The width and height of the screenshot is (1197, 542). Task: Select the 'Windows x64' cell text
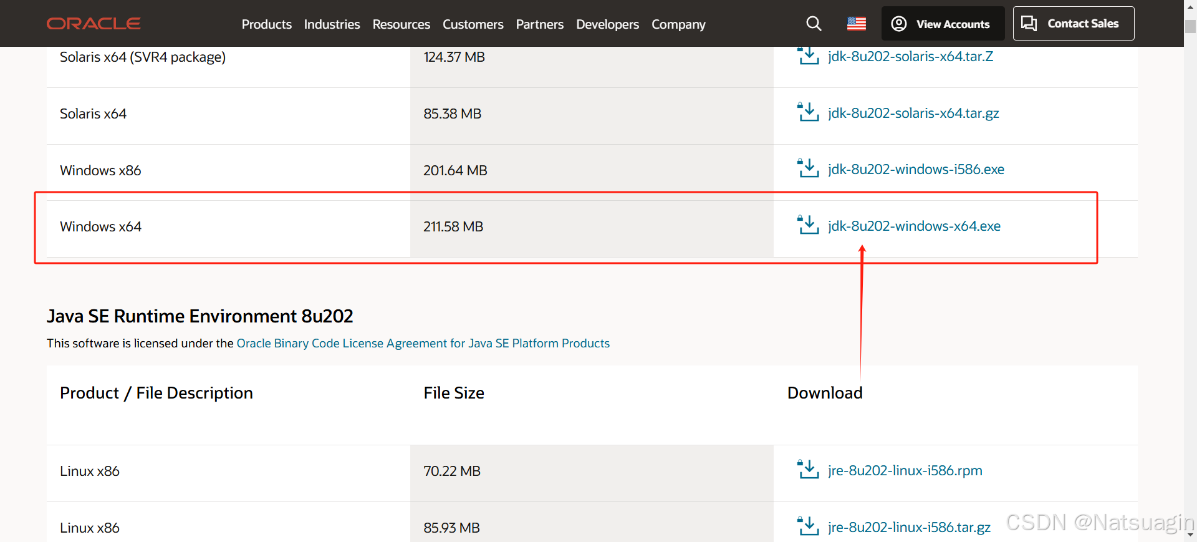pyautogui.click(x=100, y=226)
